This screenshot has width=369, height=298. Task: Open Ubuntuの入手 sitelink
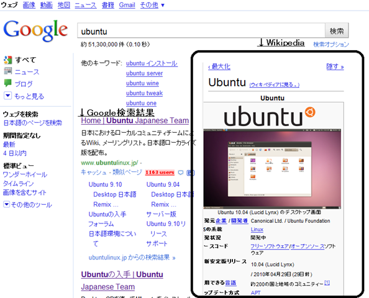[x=107, y=214]
